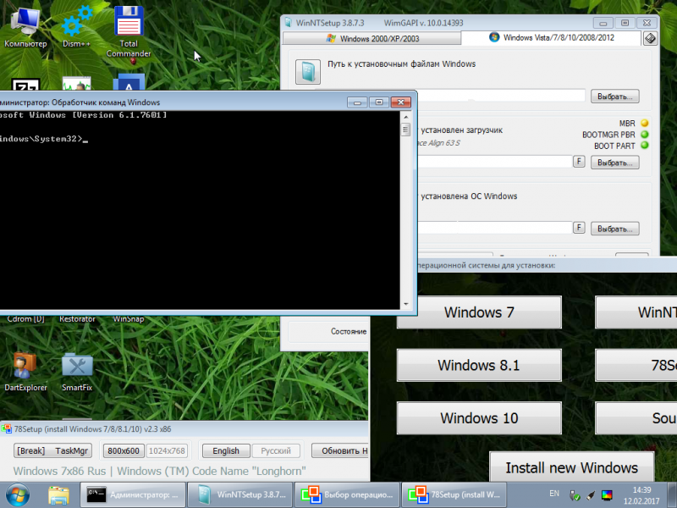Open DartExplorer desktop icon

coord(25,372)
